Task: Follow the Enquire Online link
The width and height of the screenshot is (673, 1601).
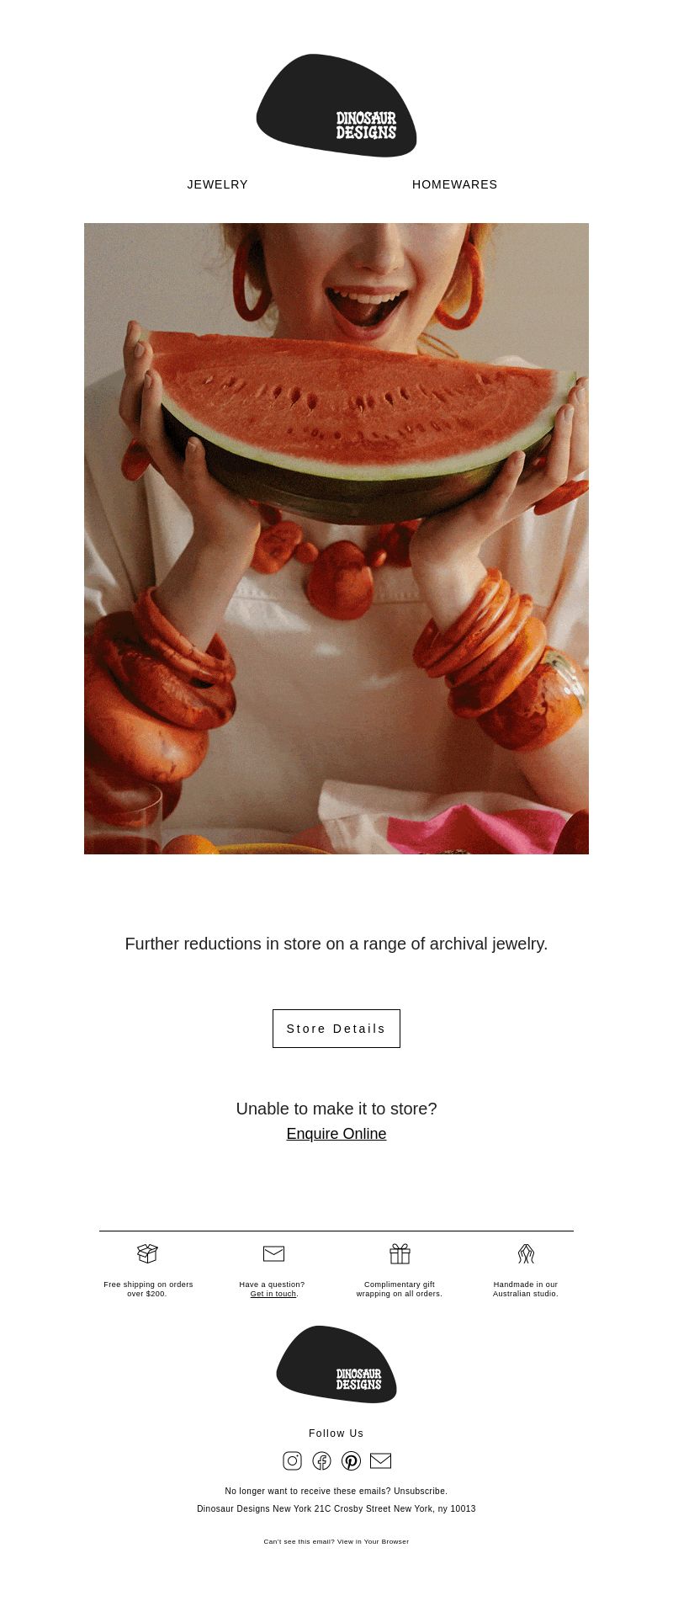Action: 336,1134
